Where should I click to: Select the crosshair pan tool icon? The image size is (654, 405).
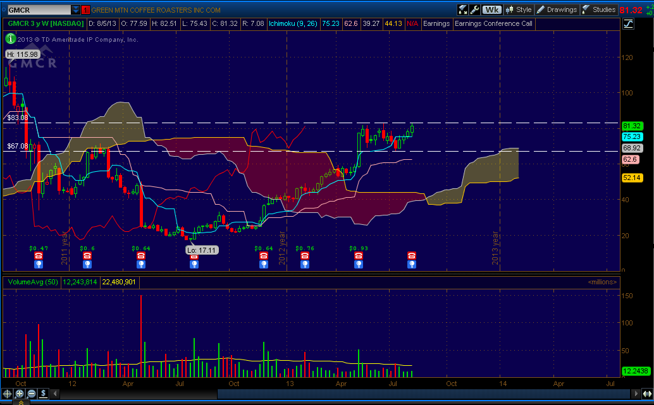(7, 394)
